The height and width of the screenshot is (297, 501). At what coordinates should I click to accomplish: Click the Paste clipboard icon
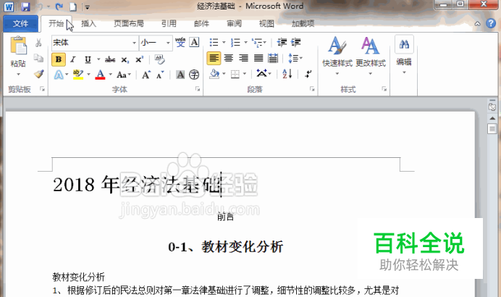pos(18,45)
